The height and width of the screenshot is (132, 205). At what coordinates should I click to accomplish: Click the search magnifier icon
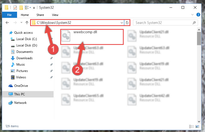coord(194,23)
